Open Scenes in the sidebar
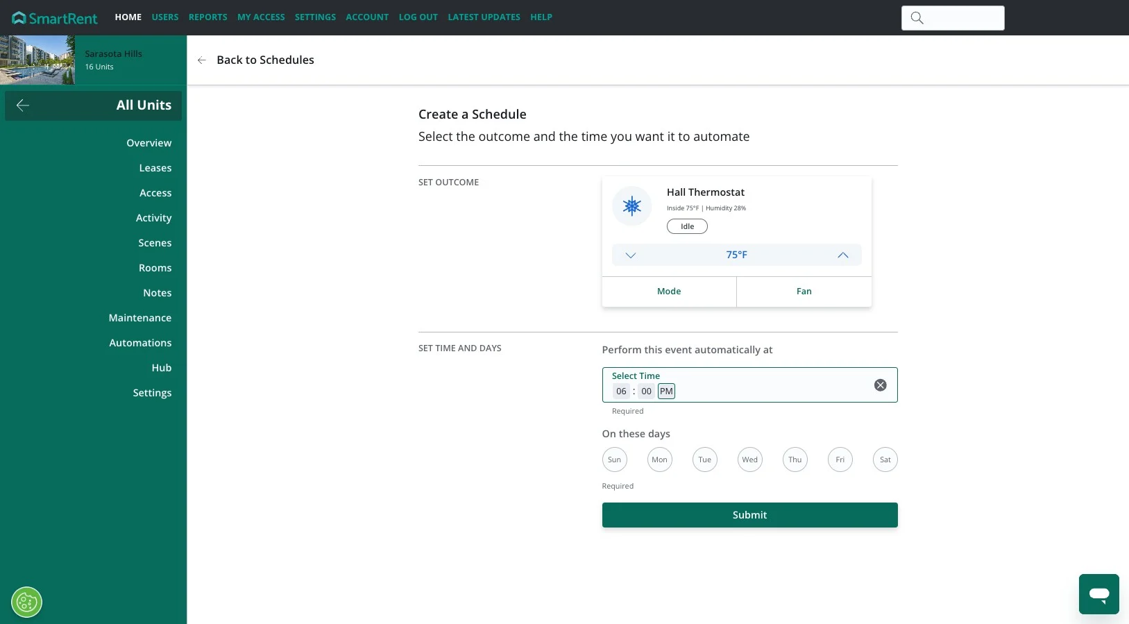 [x=155, y=243]
